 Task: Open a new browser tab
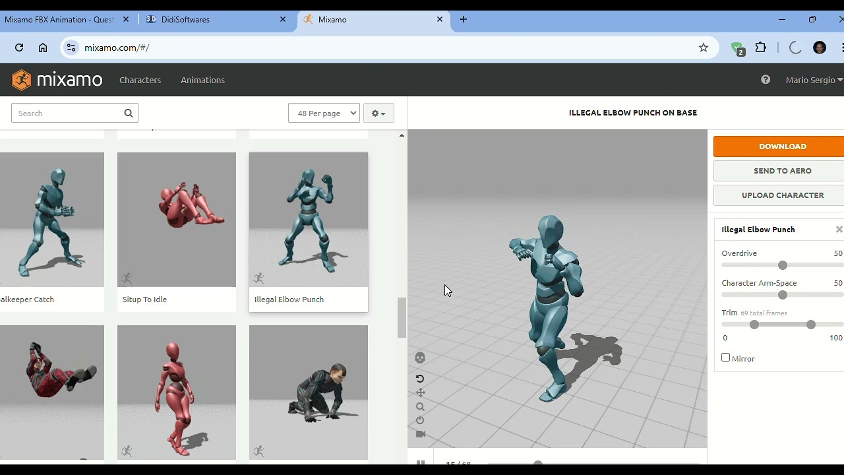(x=464, y=19)
